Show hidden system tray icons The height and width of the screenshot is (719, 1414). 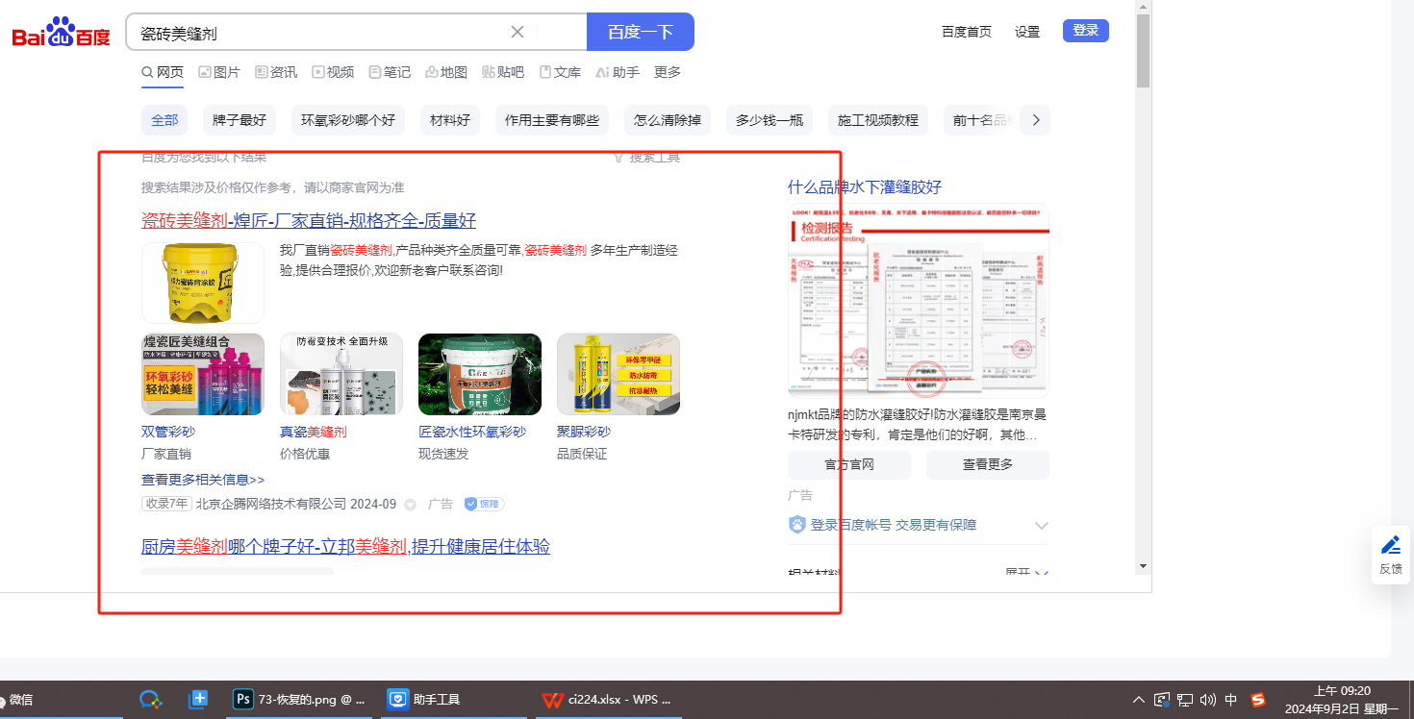coord(1139,700)
